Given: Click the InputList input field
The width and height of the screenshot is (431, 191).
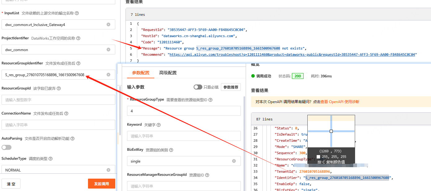Looking at the screenshot, I should [58, 24].
